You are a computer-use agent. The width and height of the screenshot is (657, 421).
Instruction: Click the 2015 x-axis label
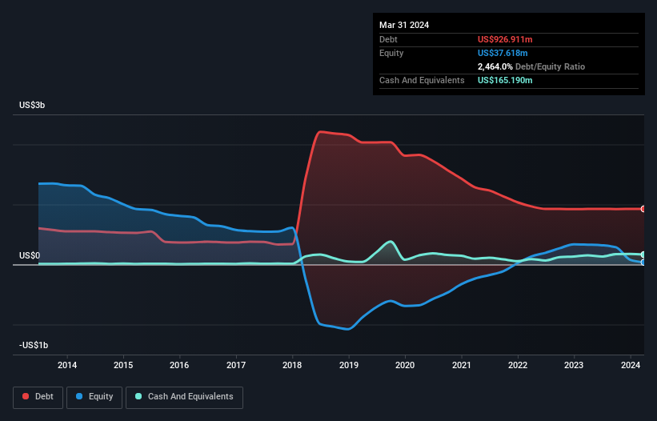[123, 365]
